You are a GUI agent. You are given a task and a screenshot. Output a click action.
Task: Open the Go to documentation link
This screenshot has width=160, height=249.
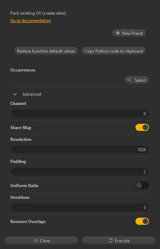pyautogui.click(x=31, y=21)
